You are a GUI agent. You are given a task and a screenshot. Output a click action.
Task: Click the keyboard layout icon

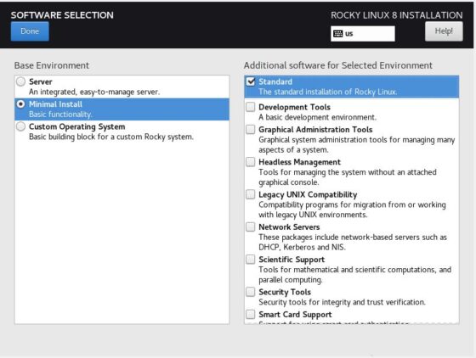(338, 34)
